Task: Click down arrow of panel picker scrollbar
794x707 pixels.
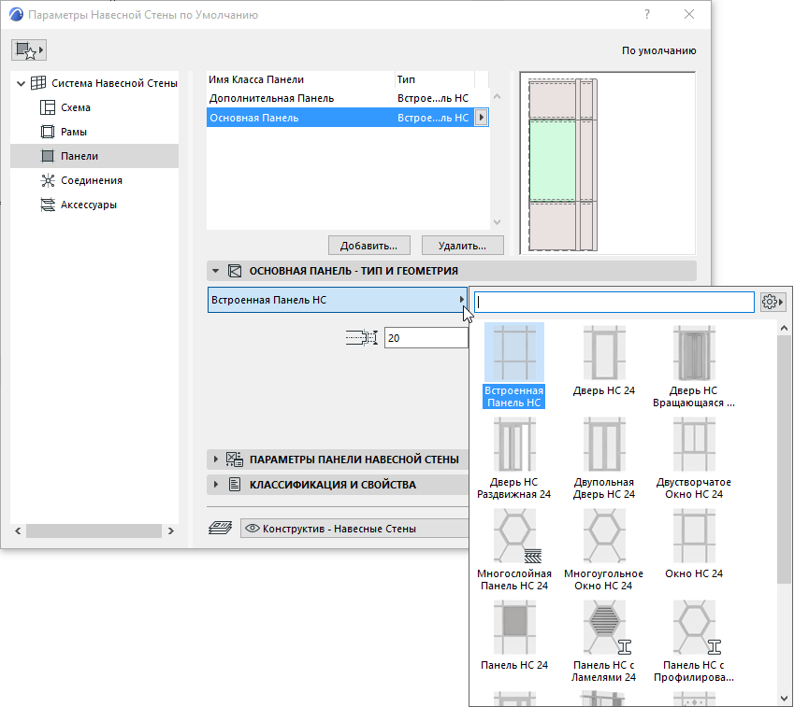Action: click(x=784, y=699)
